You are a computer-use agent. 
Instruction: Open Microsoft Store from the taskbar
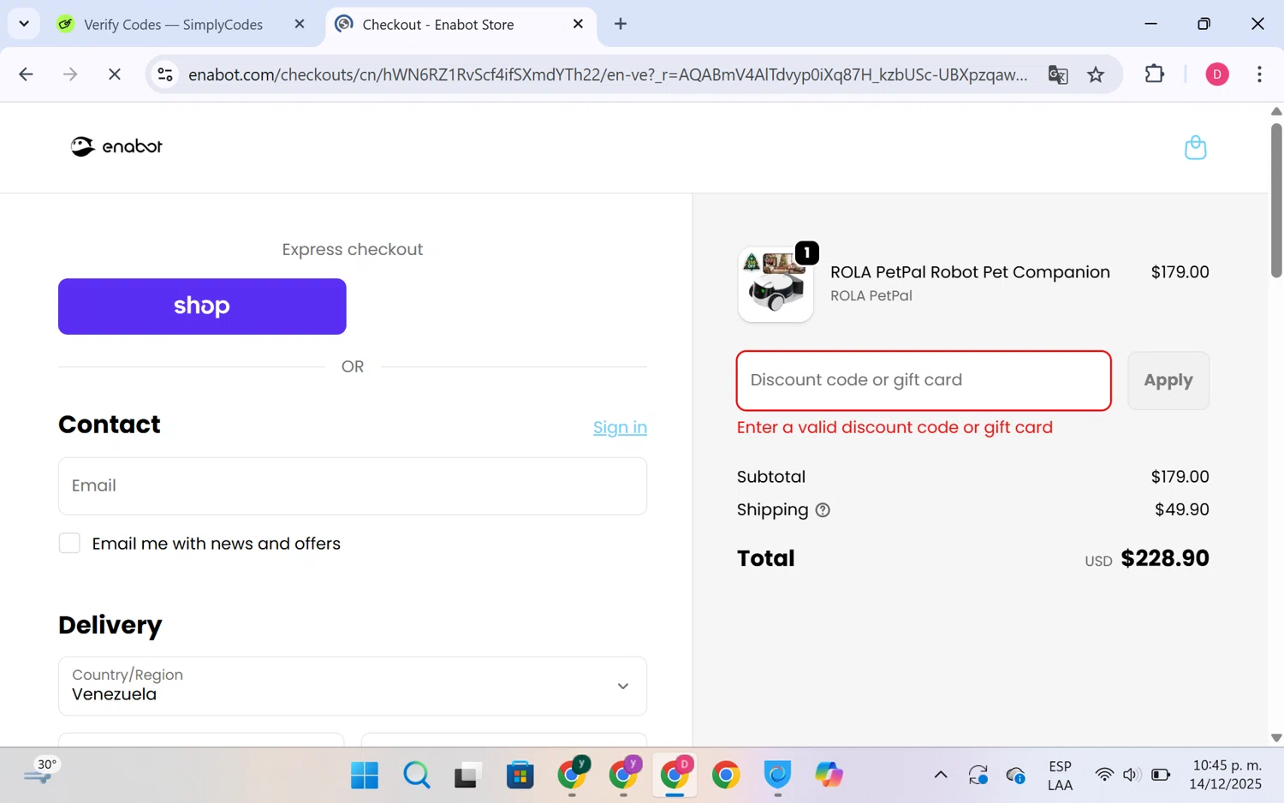tap(520, 776)
